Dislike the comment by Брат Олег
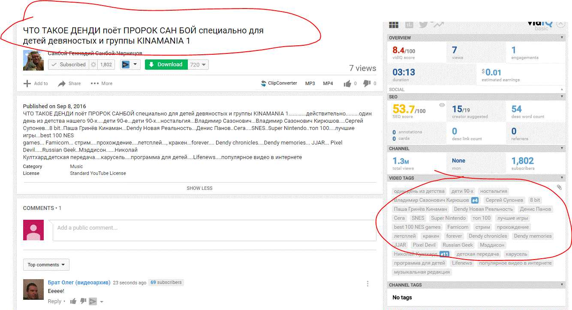 (x=83, y=301)
